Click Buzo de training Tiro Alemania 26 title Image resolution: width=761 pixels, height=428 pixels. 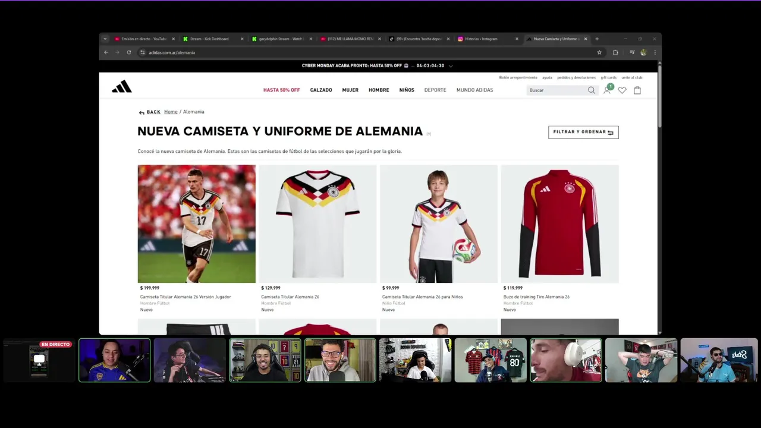pos(536,297)
